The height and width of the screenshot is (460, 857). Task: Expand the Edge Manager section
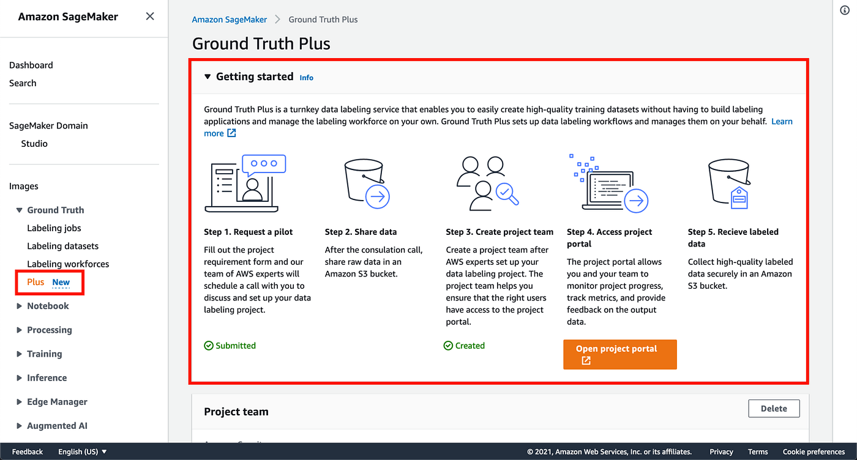coord(20,402)
